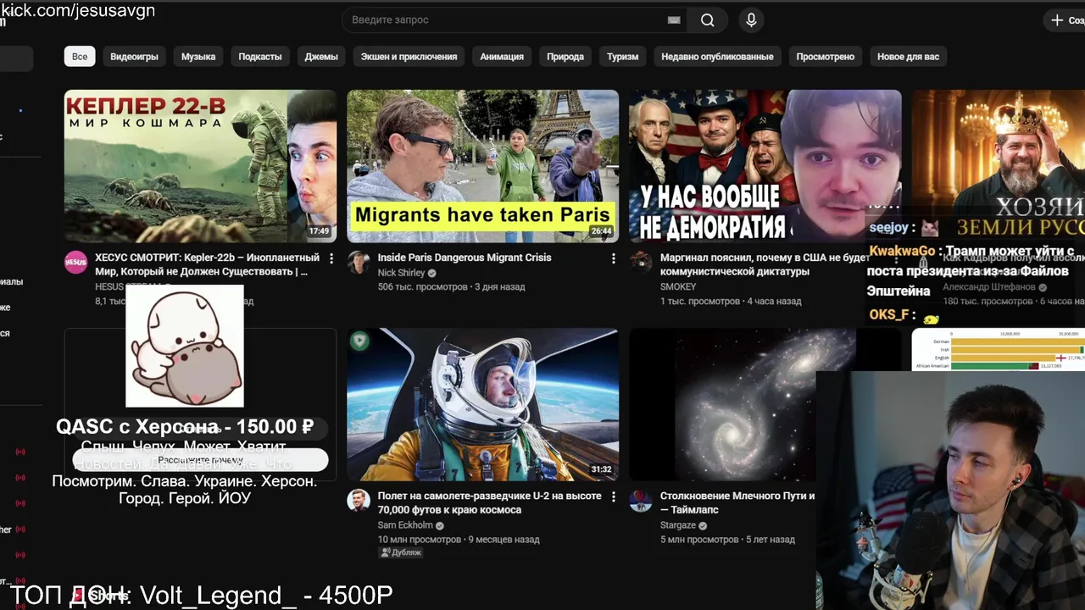The image size is (1085, 610).
Task: Open title 'Полет на самолете-разведчике U-2'
Action: [489, 502]
